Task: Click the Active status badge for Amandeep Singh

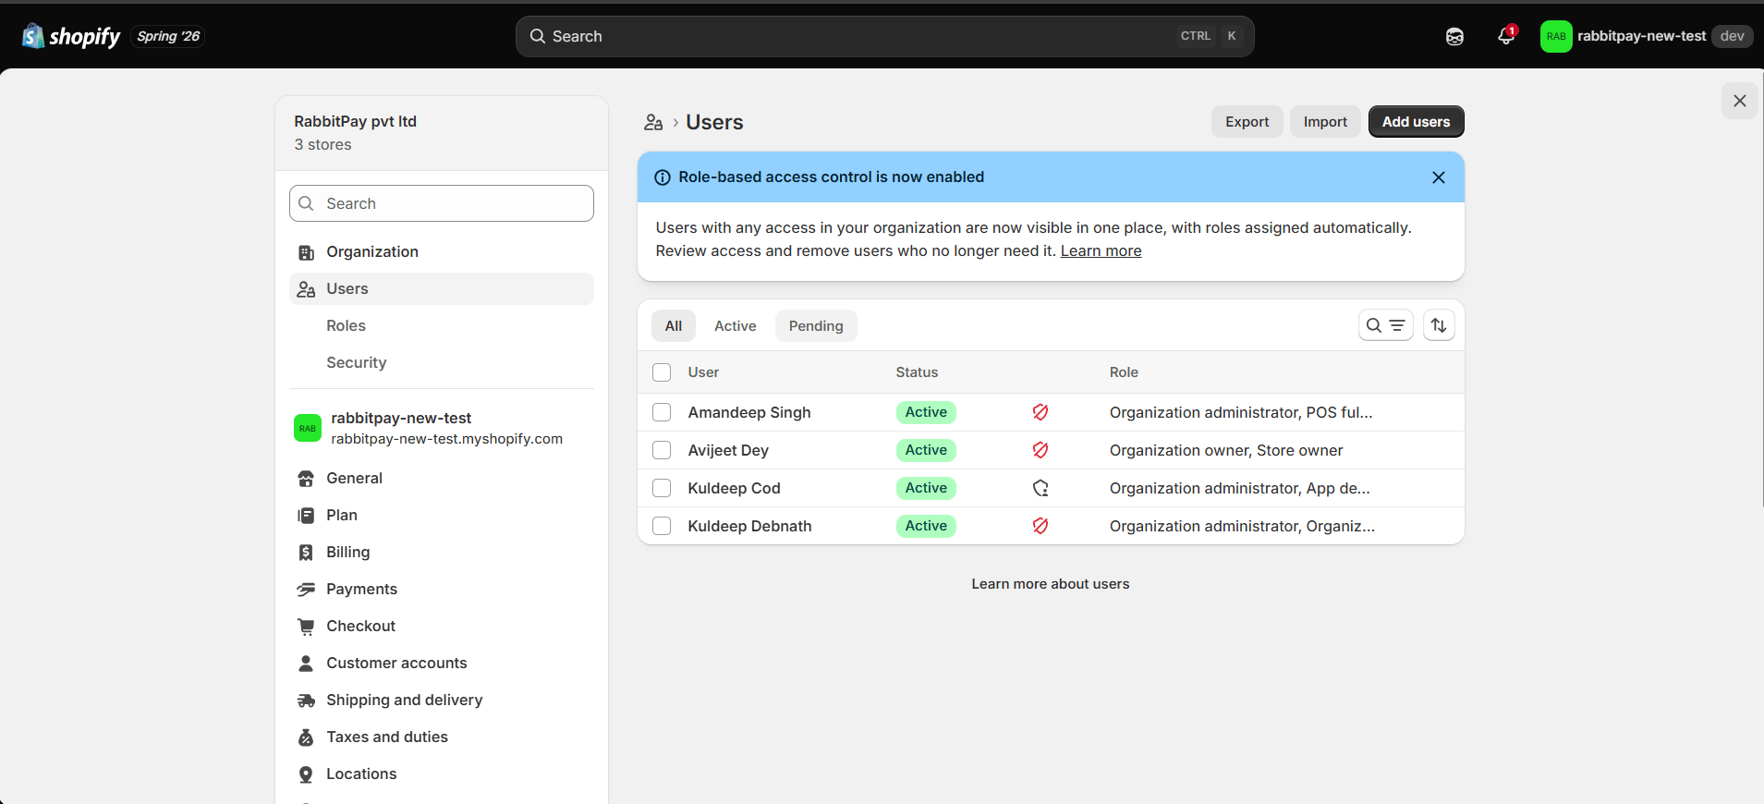Action: point(926,412)
